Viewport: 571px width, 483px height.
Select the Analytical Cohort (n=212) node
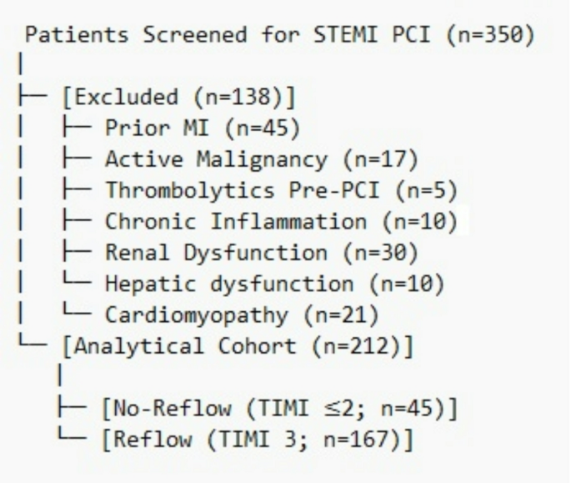pos(238,346)
